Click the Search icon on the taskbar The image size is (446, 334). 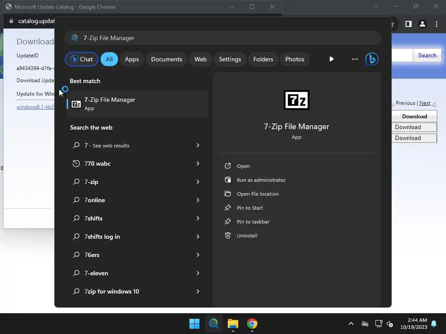pyautogui.click(x=213, y=324)
